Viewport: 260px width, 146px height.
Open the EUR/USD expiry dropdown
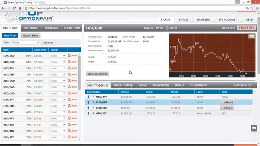point(58,56)
